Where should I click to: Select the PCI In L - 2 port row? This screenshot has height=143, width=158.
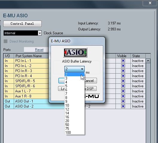(75, 66)
